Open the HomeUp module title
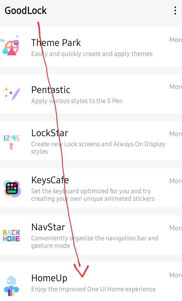The image size is (182, 301). tap(49, 278)
